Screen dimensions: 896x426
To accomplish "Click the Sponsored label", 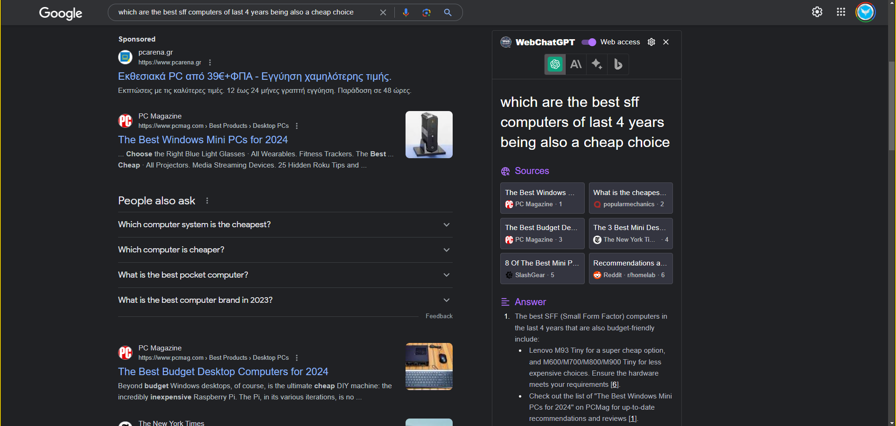I will [x=137, y=39].
